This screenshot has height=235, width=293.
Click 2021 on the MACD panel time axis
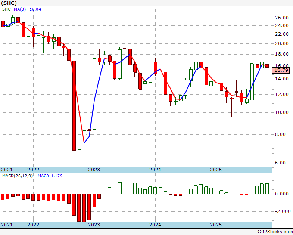coord(7,225)
